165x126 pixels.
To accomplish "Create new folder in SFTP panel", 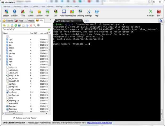I will 20,25.
